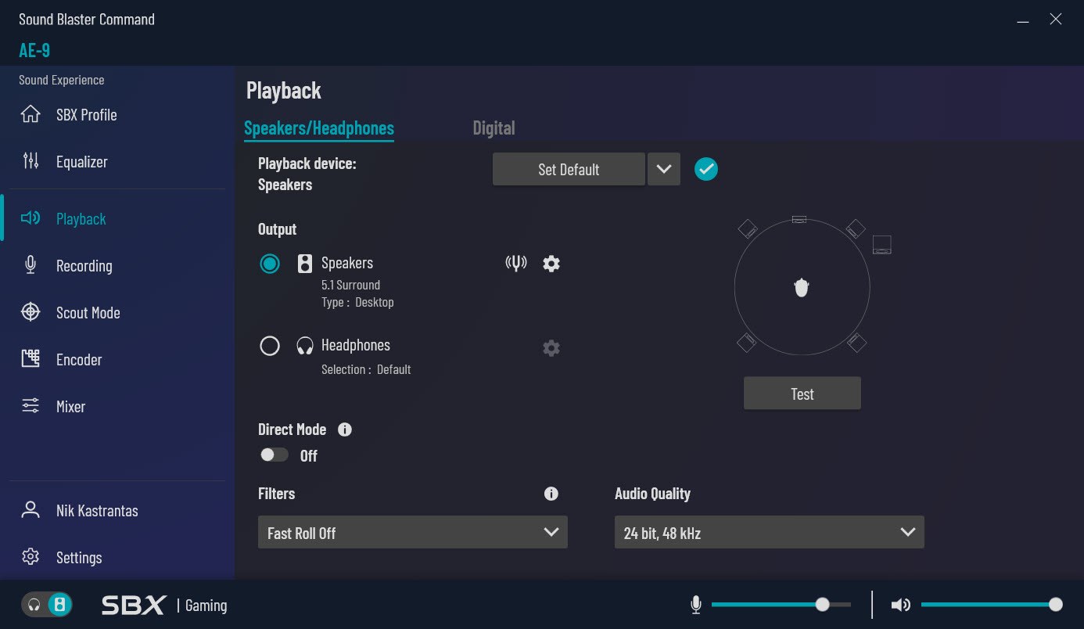Click the user profile icon
This screenshot has height=629, width=1084.
pos(31,510)
